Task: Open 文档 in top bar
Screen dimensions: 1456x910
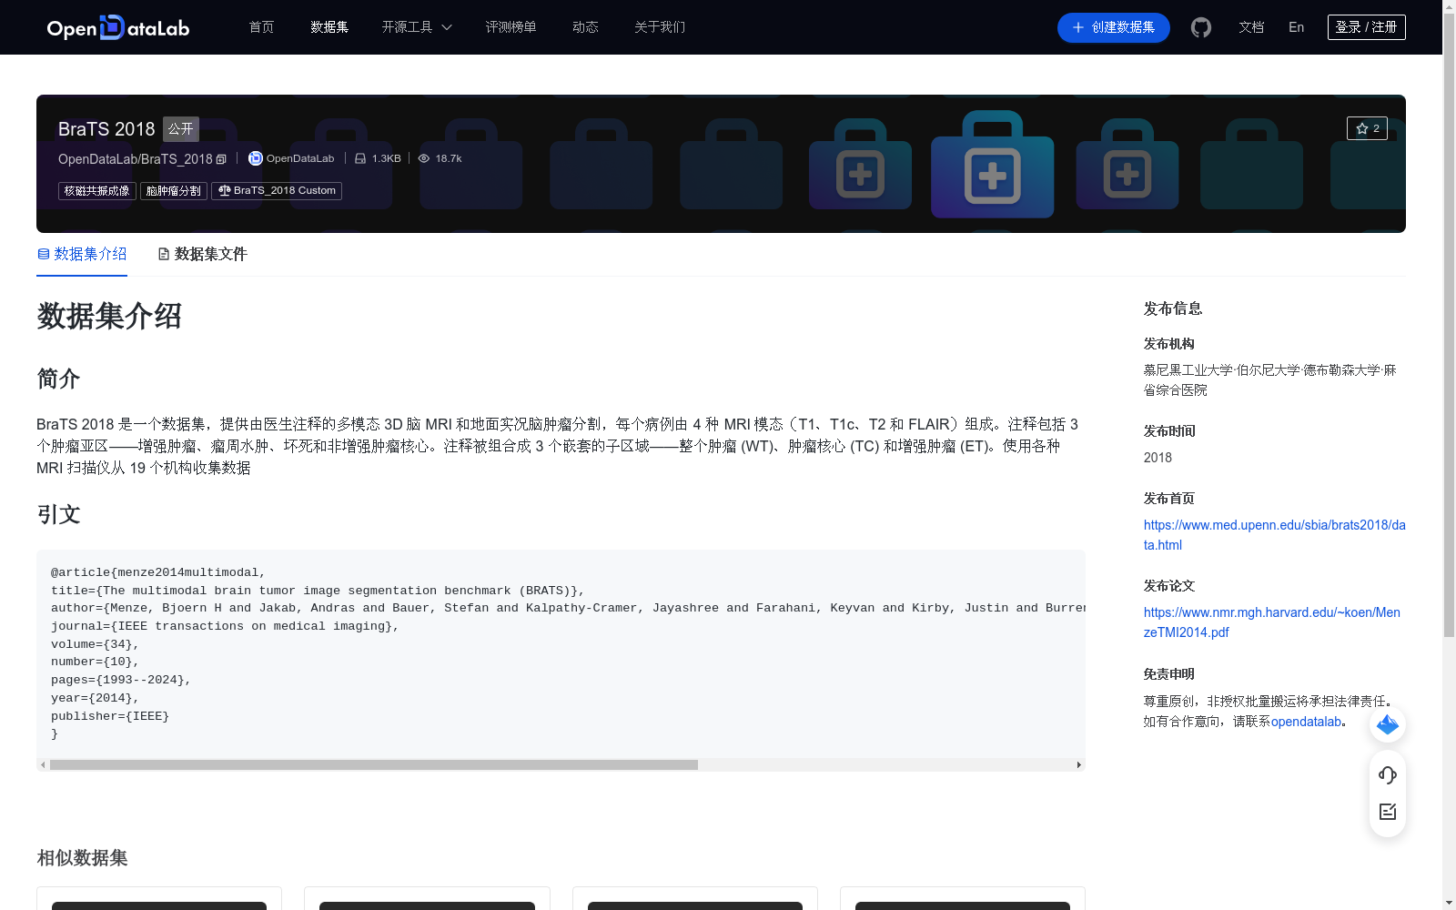Action: 1251,27
